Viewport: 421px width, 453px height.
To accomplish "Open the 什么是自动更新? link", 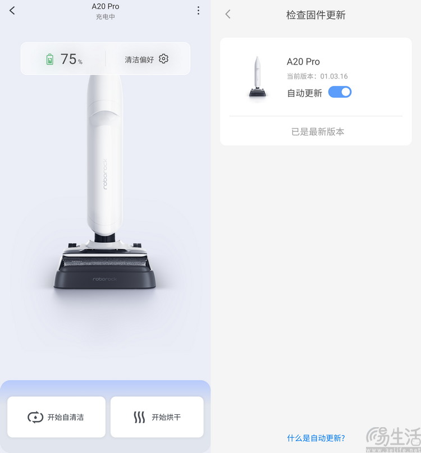I will pos(316,438).
